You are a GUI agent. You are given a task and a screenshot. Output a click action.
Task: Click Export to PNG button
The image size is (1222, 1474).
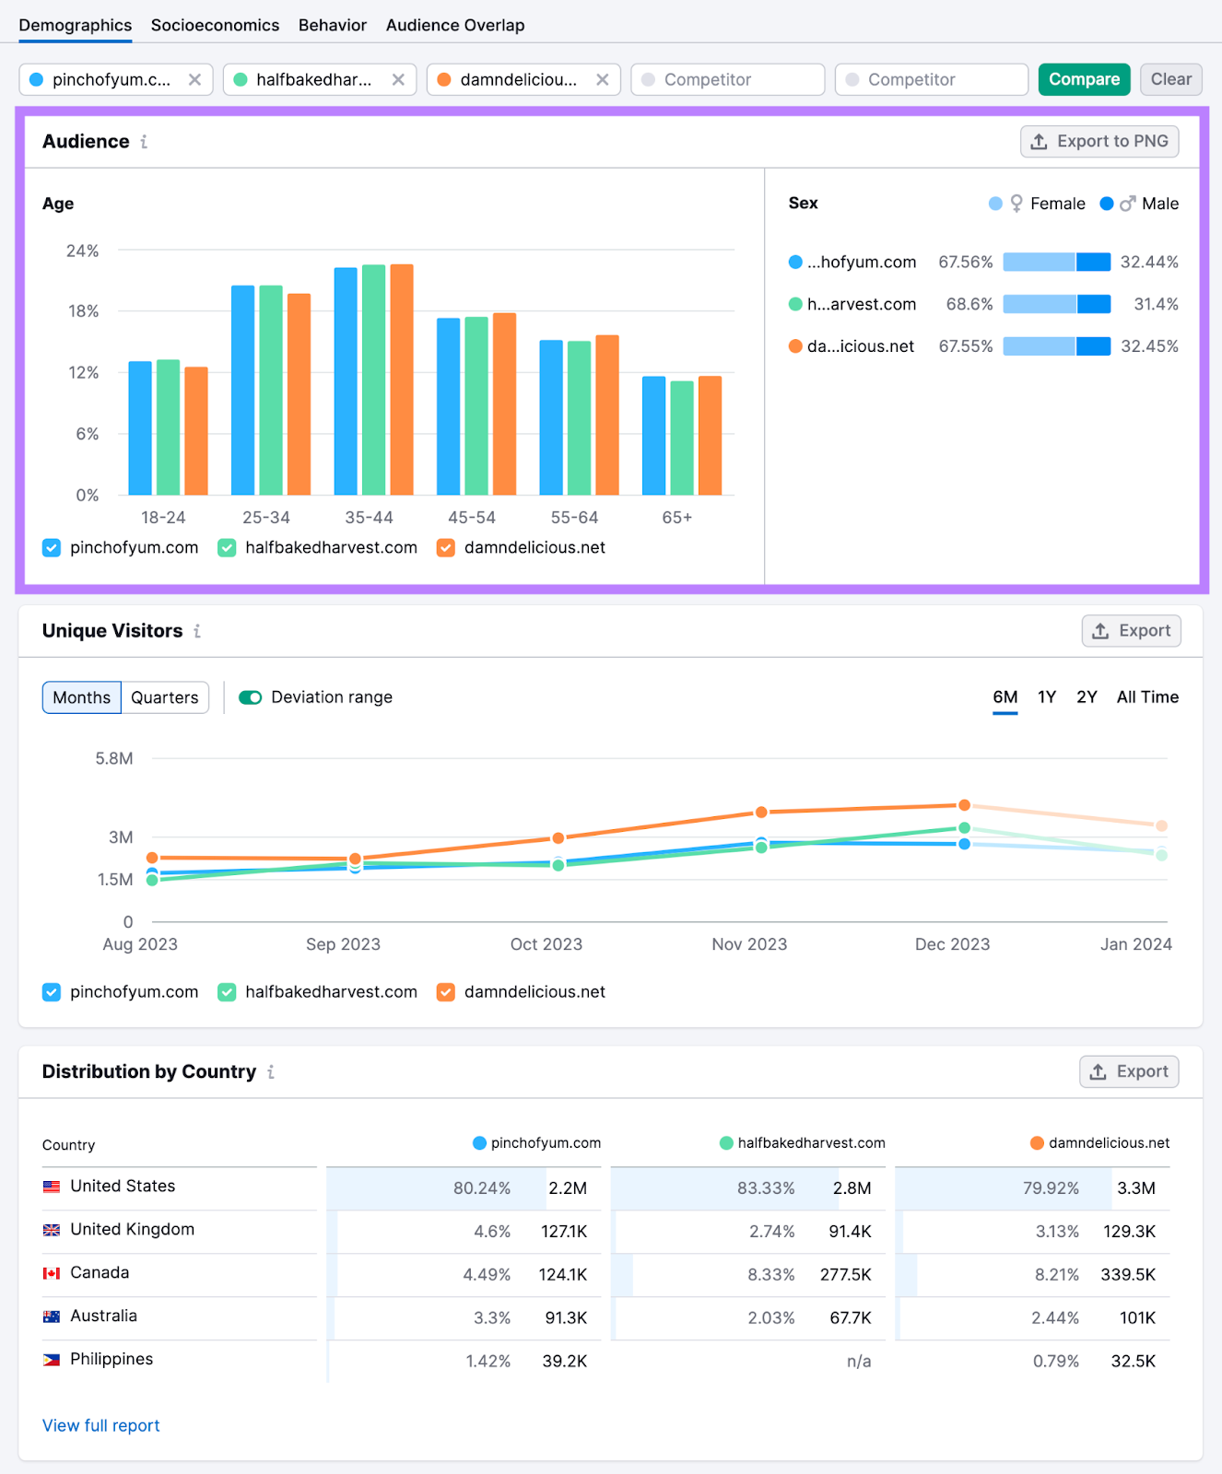(x=1099, y=142)
